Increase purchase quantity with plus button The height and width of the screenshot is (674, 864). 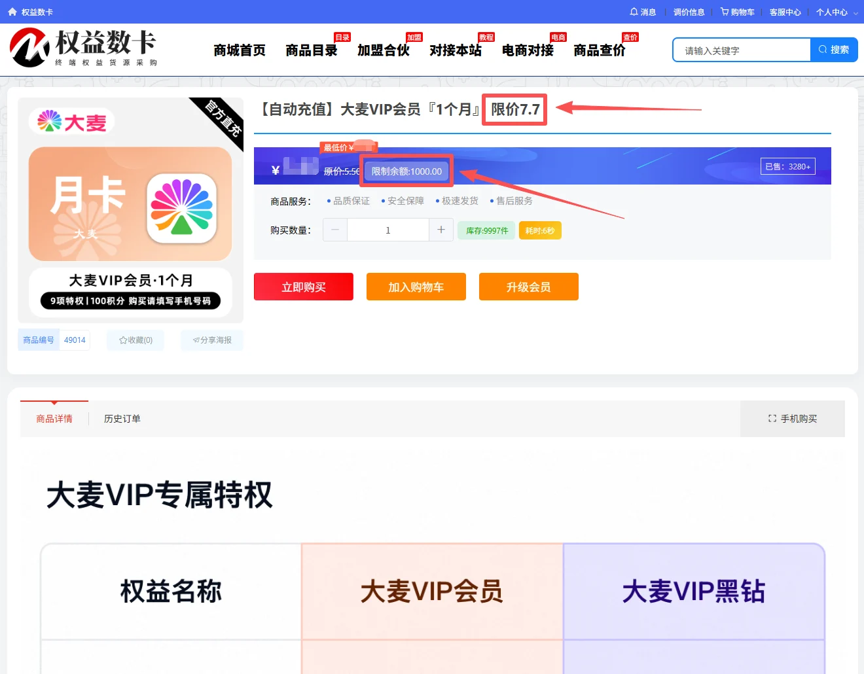(441, 230)
